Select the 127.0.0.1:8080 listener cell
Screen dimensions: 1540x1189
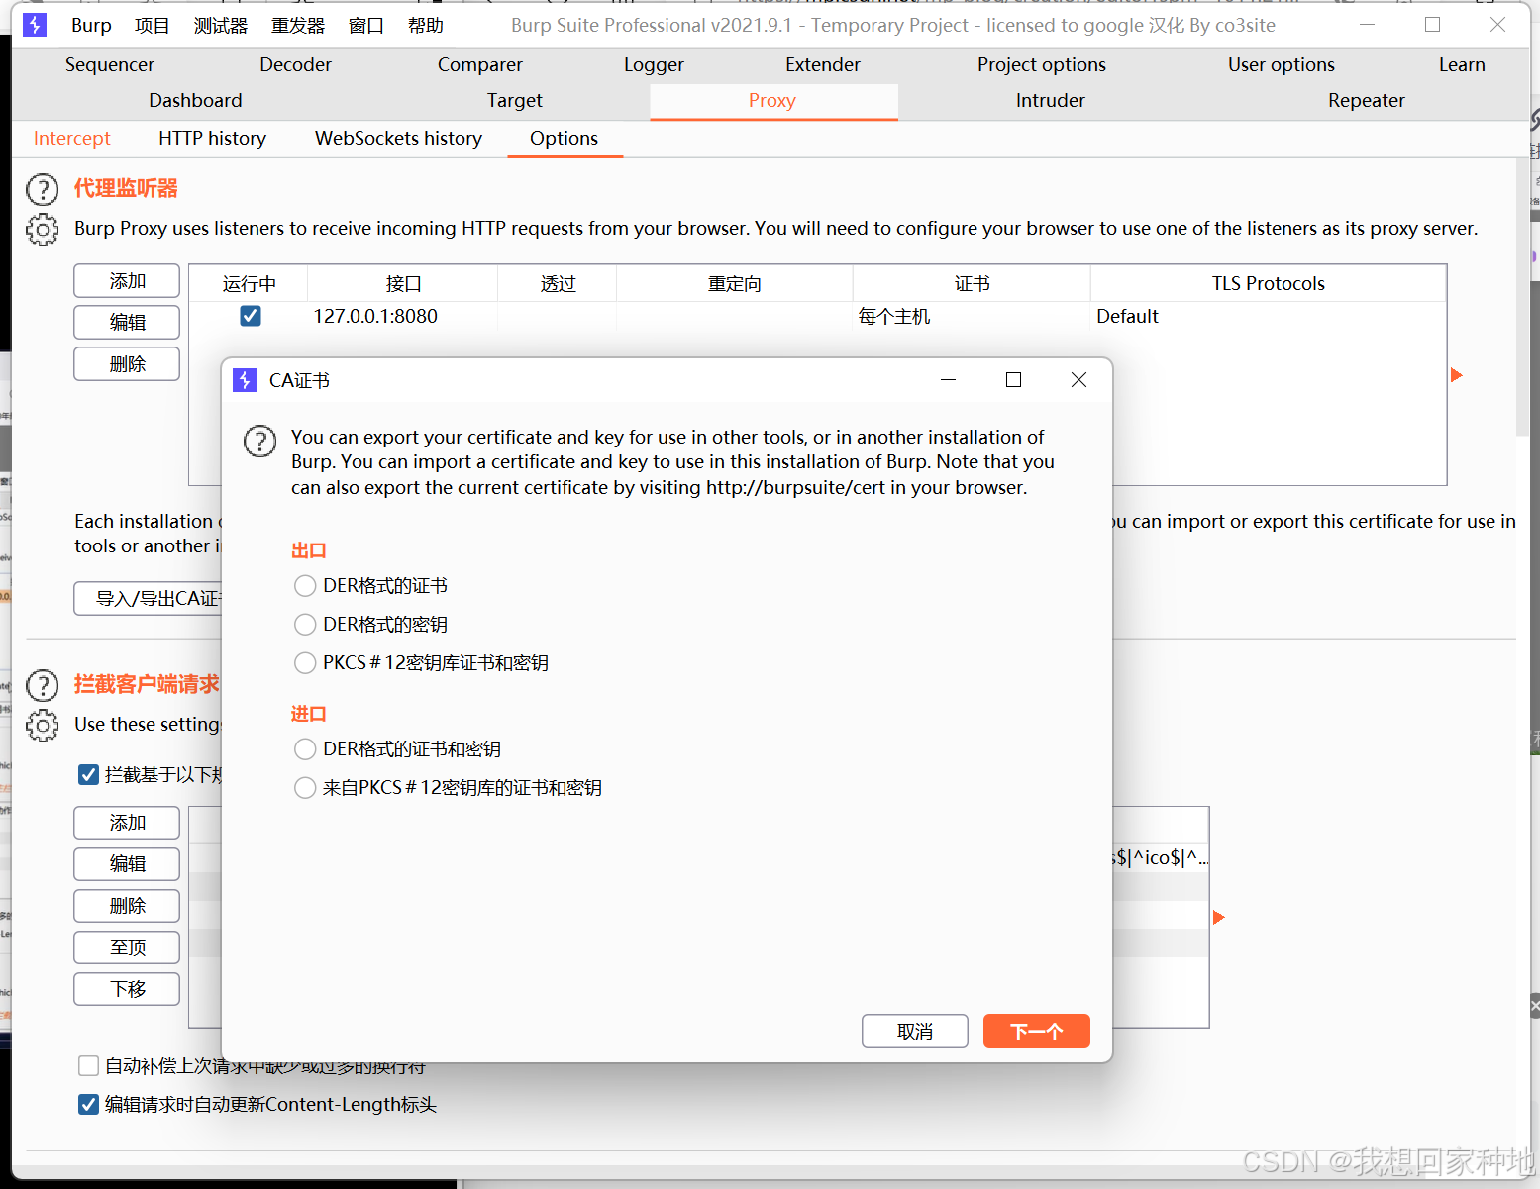point(403,316)
